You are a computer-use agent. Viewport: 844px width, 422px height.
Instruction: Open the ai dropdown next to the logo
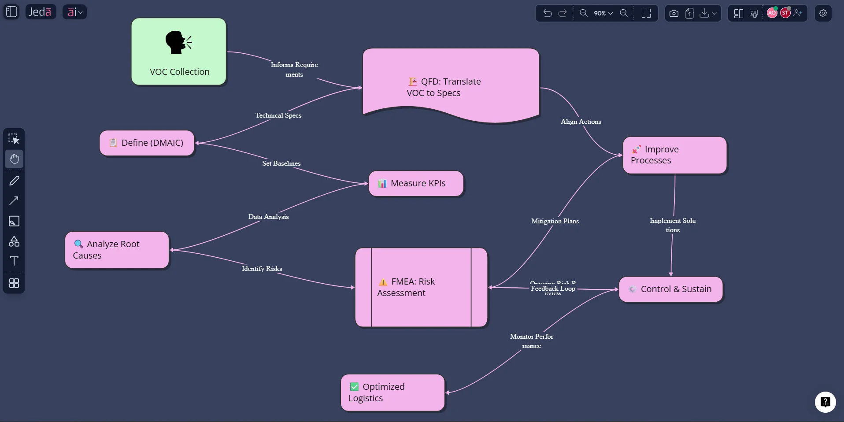[x=74, y=12]
